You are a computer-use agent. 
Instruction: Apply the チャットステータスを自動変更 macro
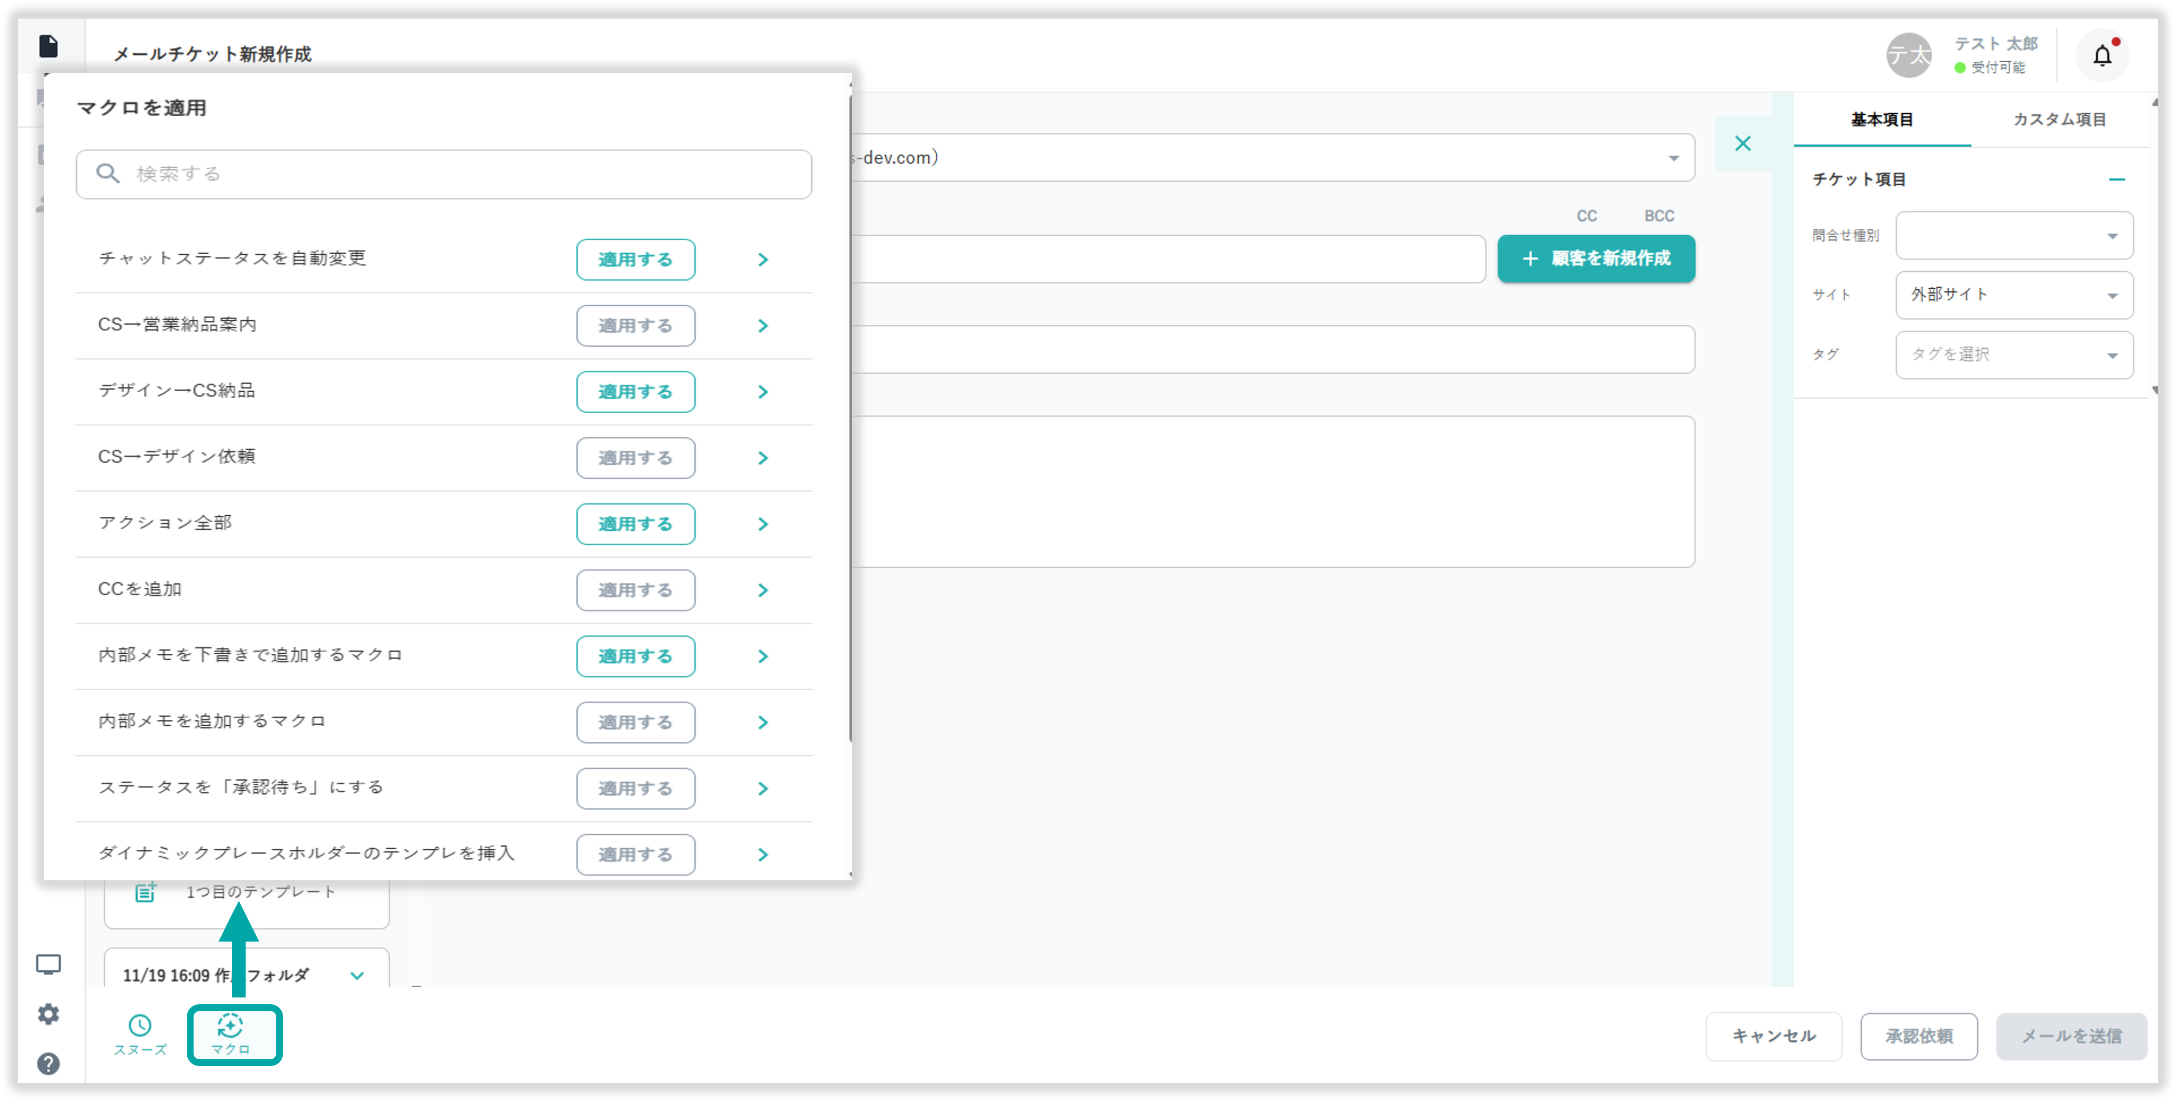point(635,259)
